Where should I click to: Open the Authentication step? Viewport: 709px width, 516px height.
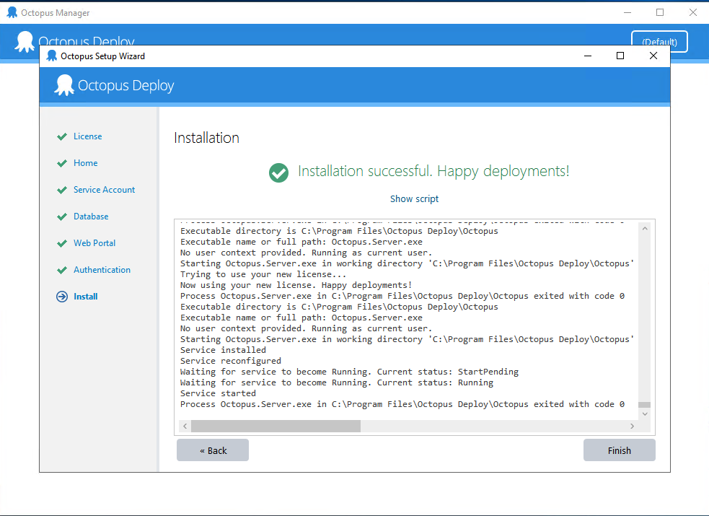(x=102, y=269)
